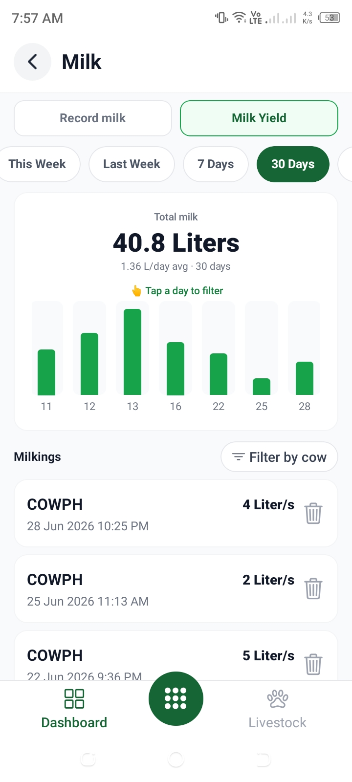Delete the 5 Liter COWPH milking entry

[x=313, y=664]
